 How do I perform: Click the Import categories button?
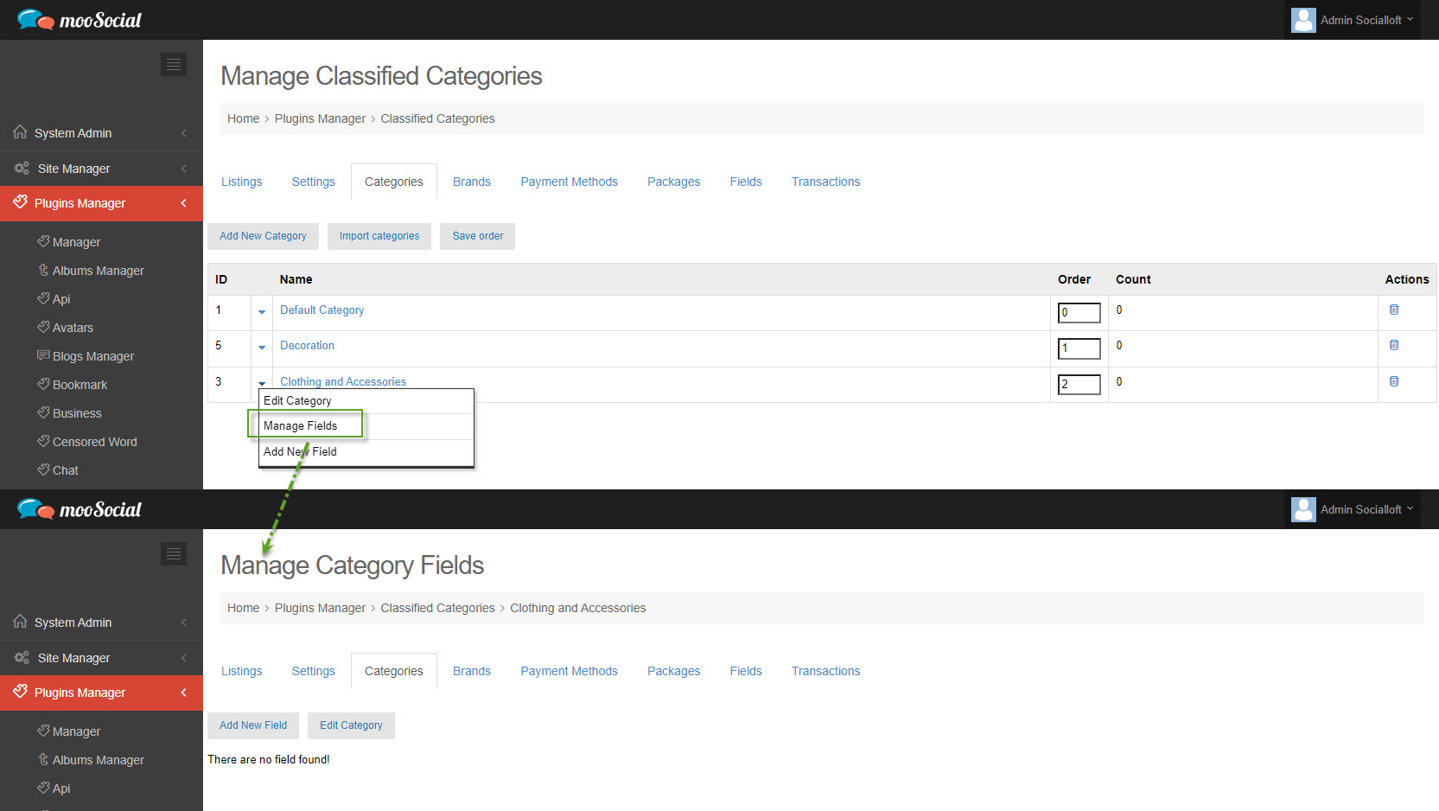click(x=379, y=236)
